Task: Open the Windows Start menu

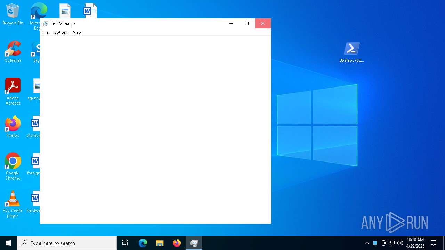Action: (x=8, y=243)
